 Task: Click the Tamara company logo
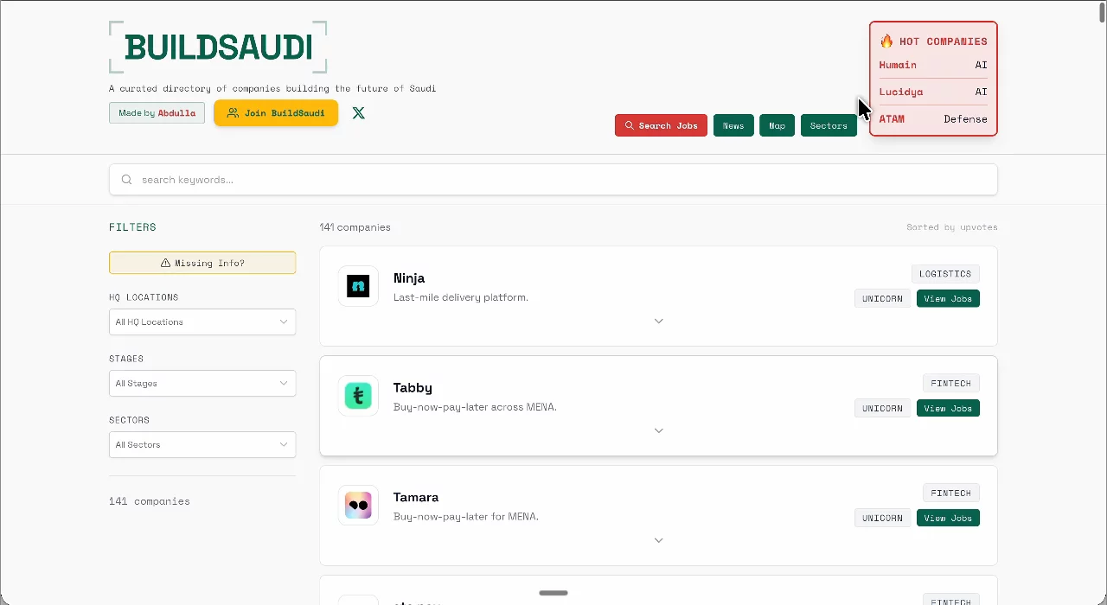coord(358,506)
